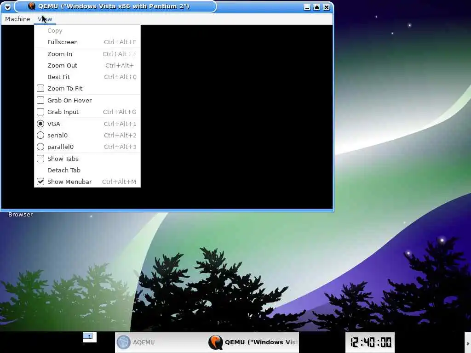The width and height of the screenshot is (471, 353).
Task: Click the panel arrow at the far right
Action: coord(468,343)
